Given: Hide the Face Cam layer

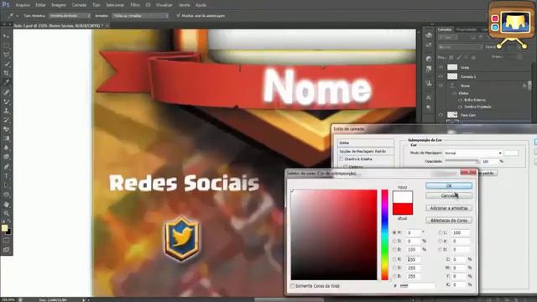Looking at the screenshot, I should click(x=441, y=115).
